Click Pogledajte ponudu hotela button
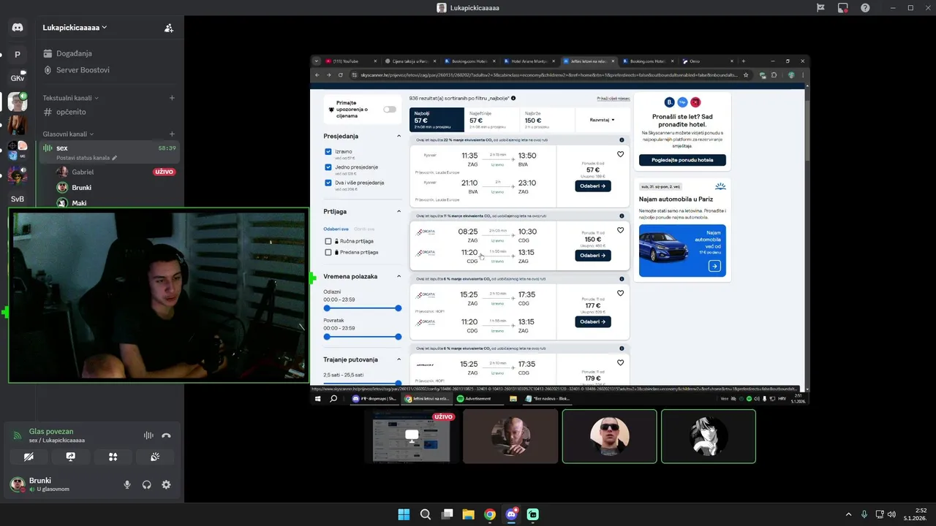The height and width of the screenshot is (526, 936). (682, 160)
